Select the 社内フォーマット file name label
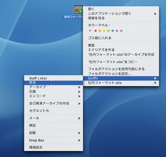 tap(73, 17)
